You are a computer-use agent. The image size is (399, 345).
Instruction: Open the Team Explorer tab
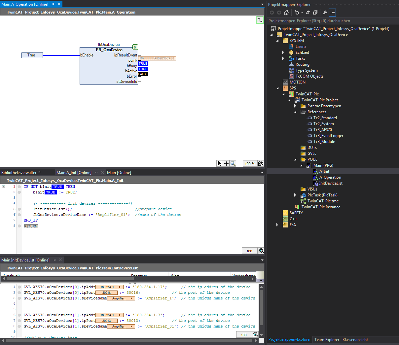pos(327,340)
